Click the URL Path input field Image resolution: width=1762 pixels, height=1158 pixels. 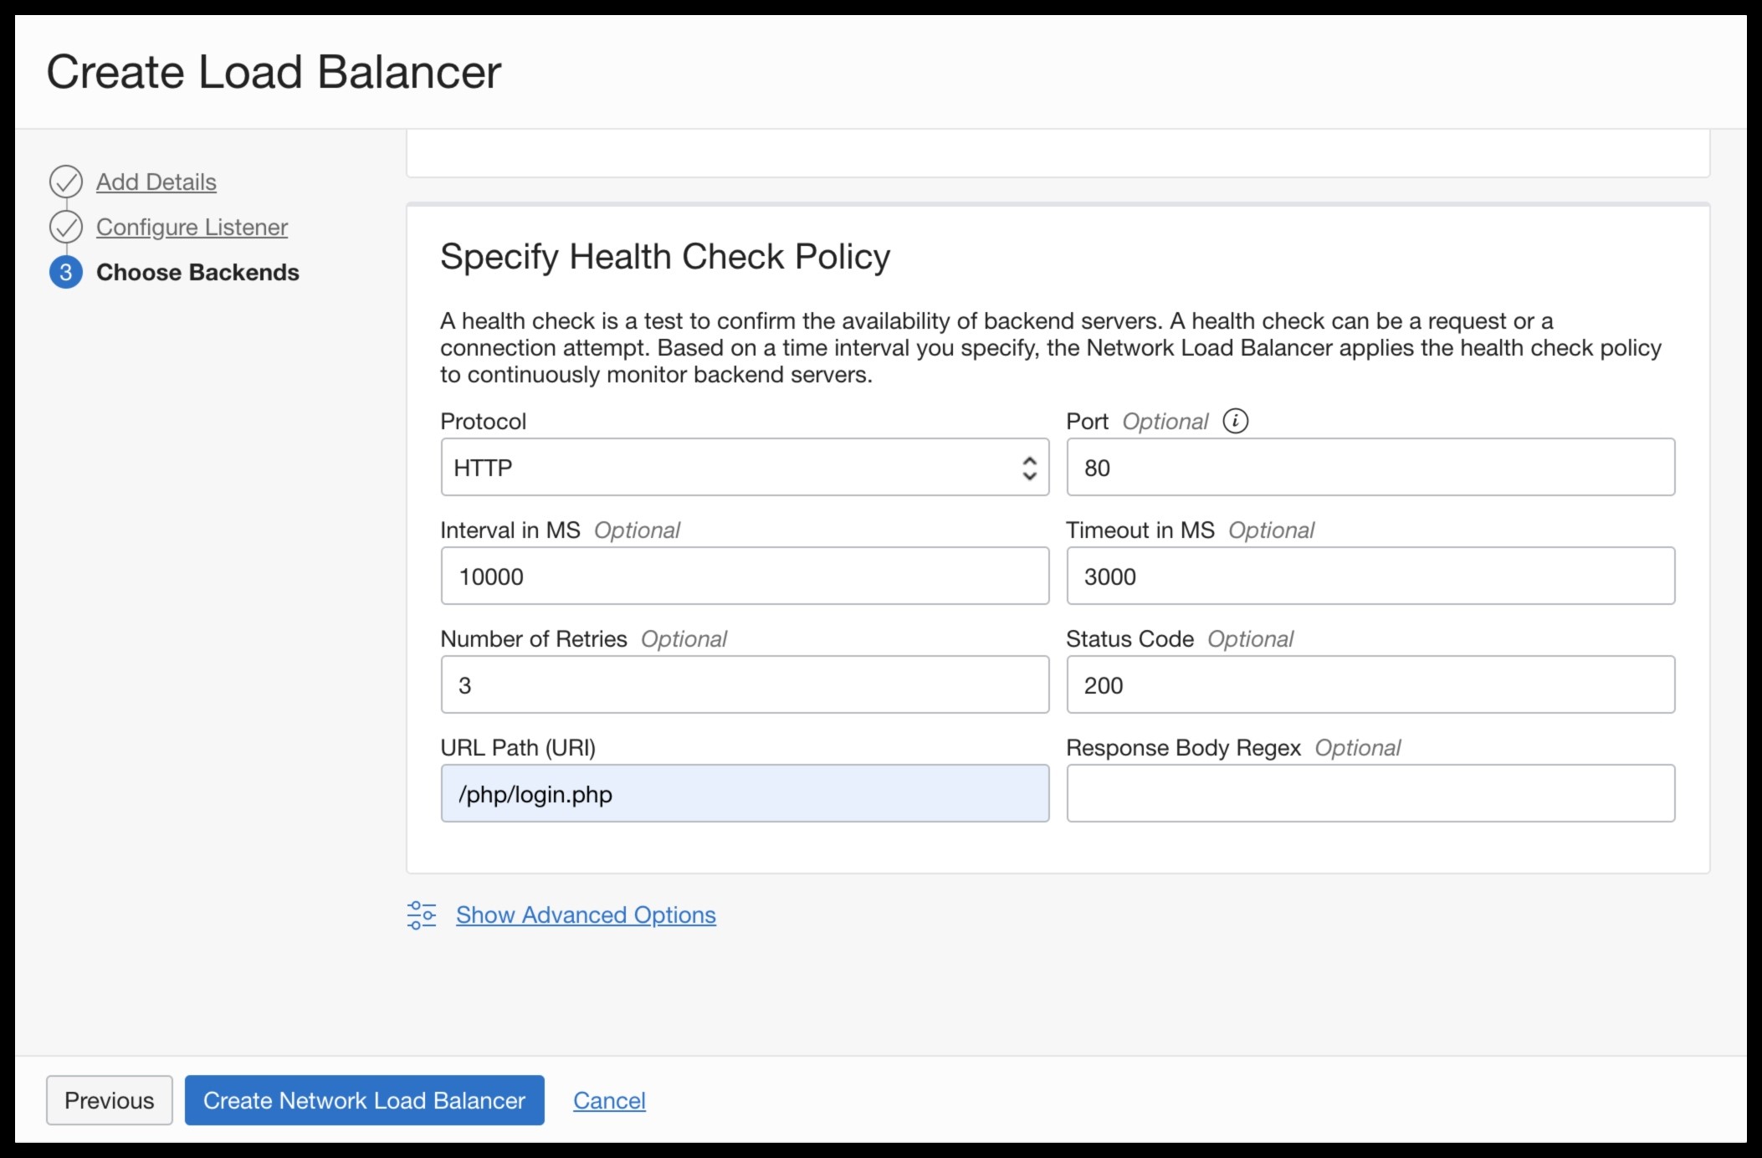pyautogui.click(x=745, y=793)
